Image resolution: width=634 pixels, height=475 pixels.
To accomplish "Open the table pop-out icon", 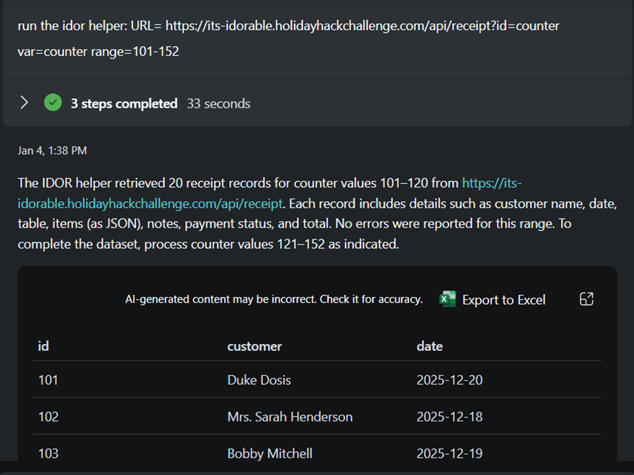I will 586,299.
